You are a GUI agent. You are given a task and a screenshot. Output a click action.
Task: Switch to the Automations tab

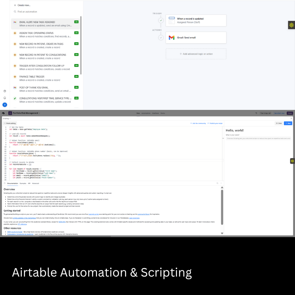click(x=146, y=113)
